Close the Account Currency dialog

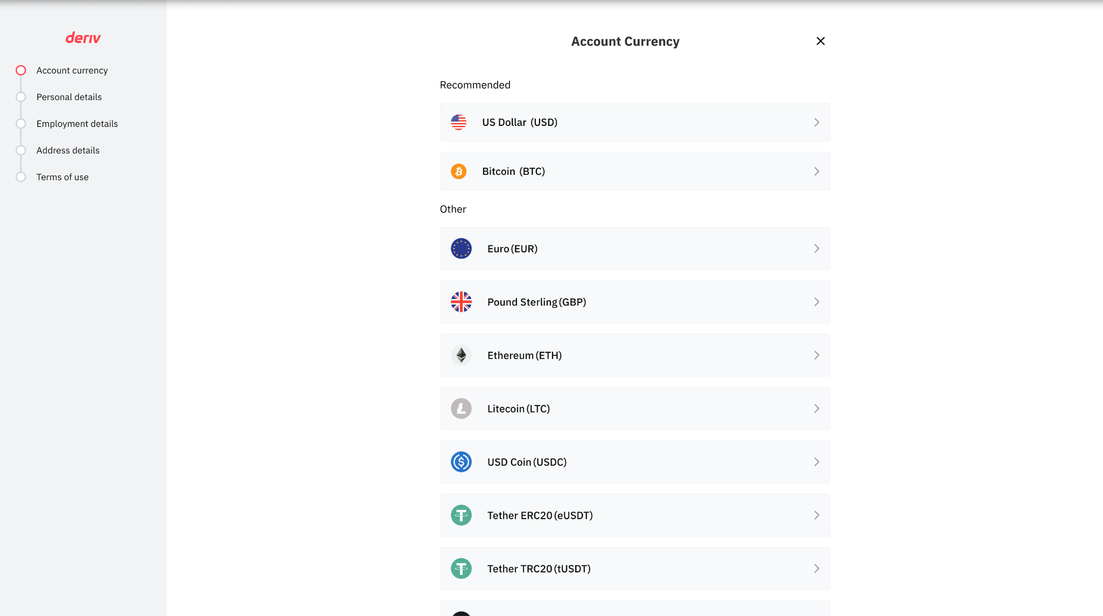(x=820, y=41)
